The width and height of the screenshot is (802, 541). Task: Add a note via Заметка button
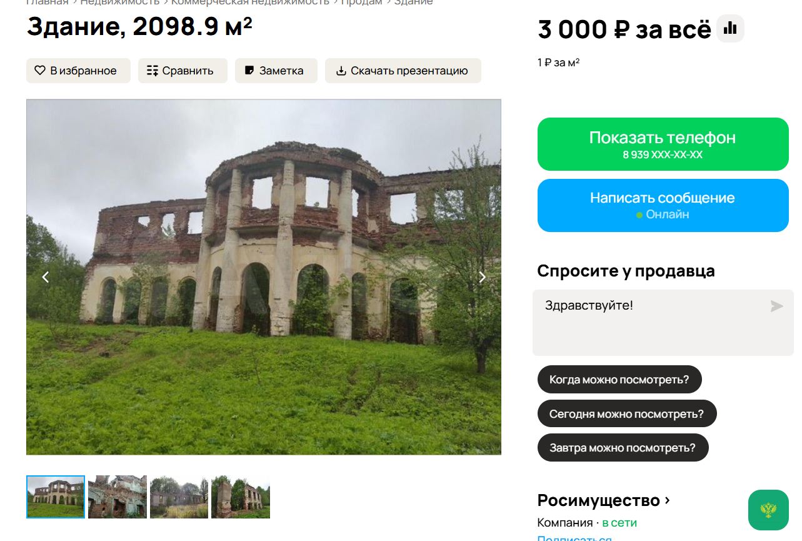(x=276, y=71)
